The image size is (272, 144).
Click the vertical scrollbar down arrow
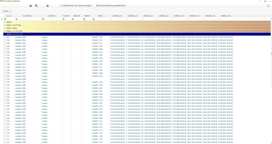point(271,143)
